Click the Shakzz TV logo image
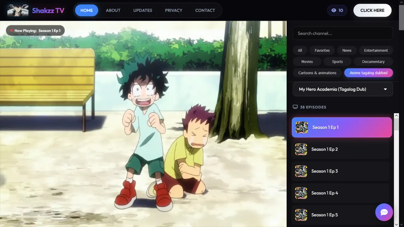 click(18, 10)
